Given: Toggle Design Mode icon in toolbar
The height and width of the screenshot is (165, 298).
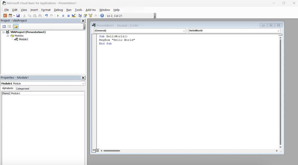Looking at the screenshot, I should click(x=73, y=16).
